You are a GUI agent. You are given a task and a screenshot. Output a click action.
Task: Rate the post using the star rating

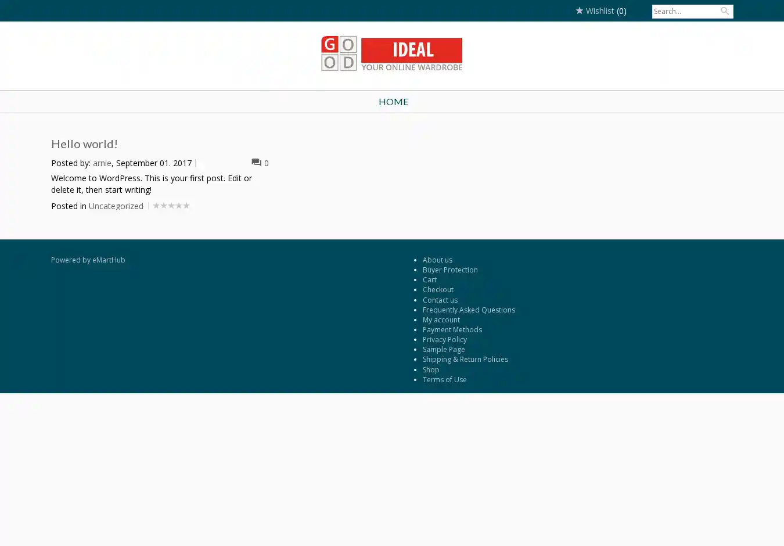171,206
